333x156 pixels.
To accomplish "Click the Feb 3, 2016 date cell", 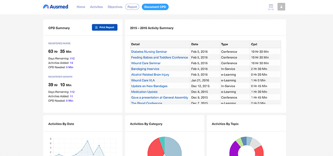I will [x=199, y=74].
